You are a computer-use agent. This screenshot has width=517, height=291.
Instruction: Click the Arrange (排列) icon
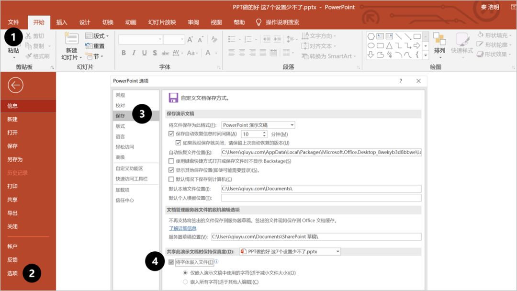coord(439,39)
